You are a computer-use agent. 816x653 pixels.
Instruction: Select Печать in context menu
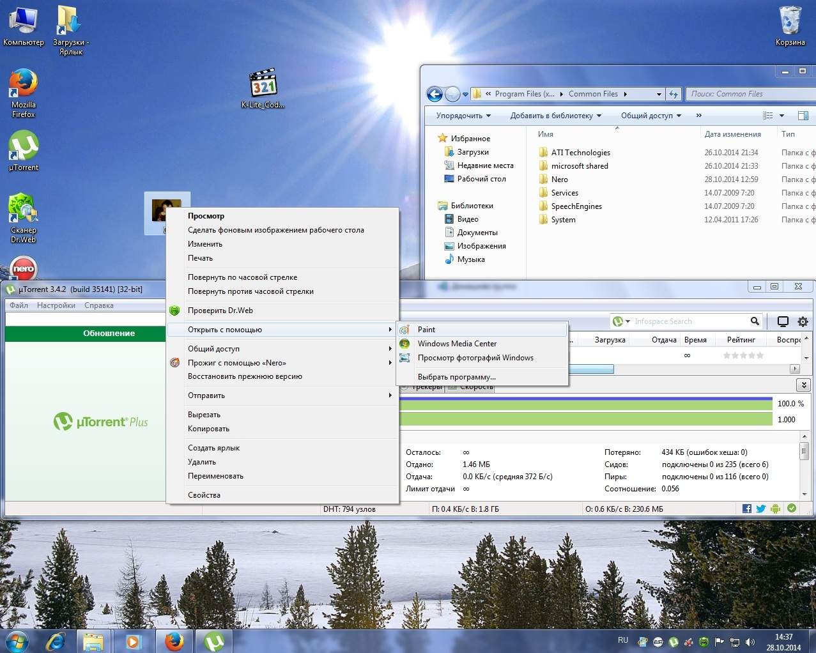[282, 258]
